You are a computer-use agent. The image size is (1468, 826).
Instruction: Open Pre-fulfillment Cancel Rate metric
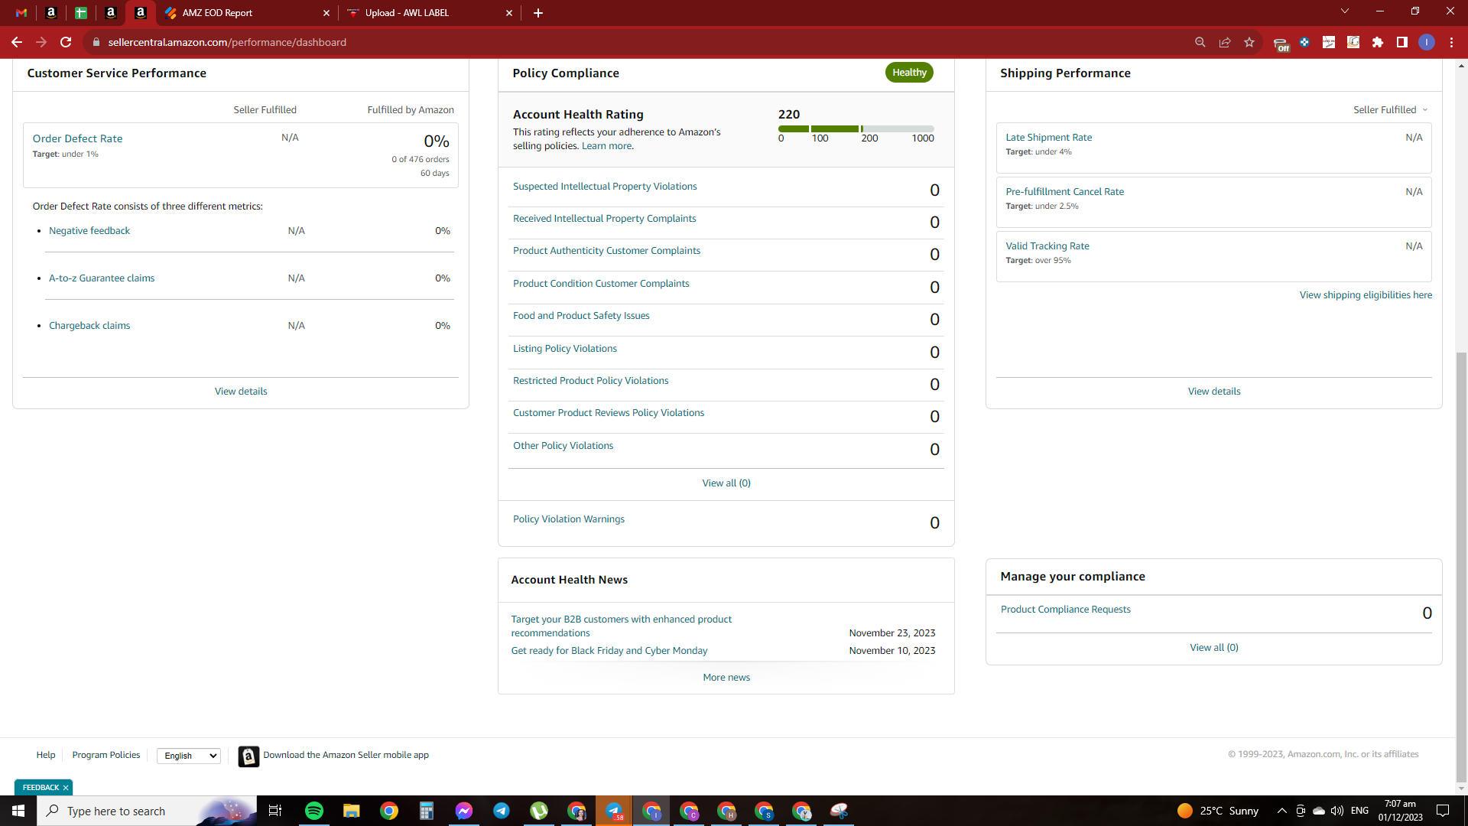click(1065, 192)
